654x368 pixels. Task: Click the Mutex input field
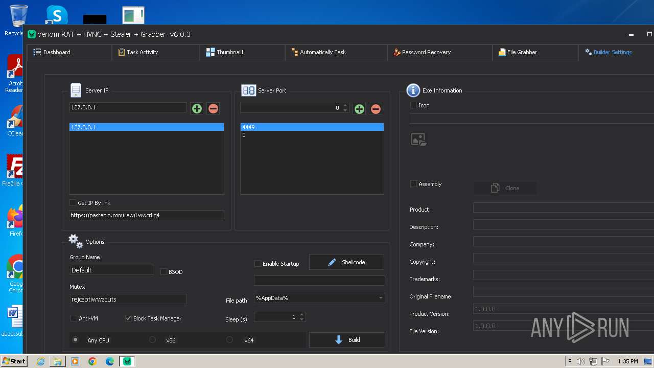tap(128, 299)
